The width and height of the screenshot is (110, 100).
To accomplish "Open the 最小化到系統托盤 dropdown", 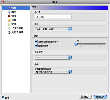I will (53, 71).
